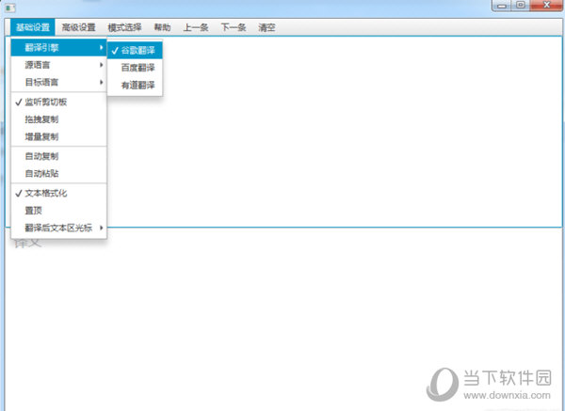Click the app icon in title bar
The width and height of the screenshot is (565, 411).
pyautogui.click(x=10, y=8)
